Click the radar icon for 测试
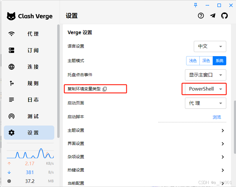The height and width of the screenshot is (187, 236). (12, 116)
